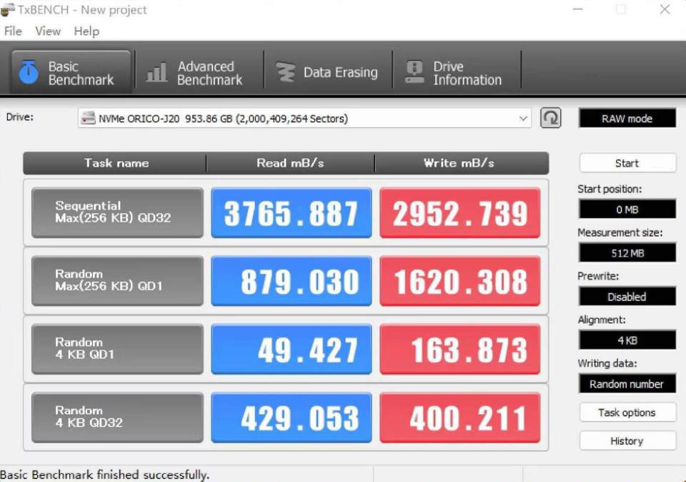Screen dimensions: 686x482
Task: Click the Prewrite label
Action: click(598, 276)
